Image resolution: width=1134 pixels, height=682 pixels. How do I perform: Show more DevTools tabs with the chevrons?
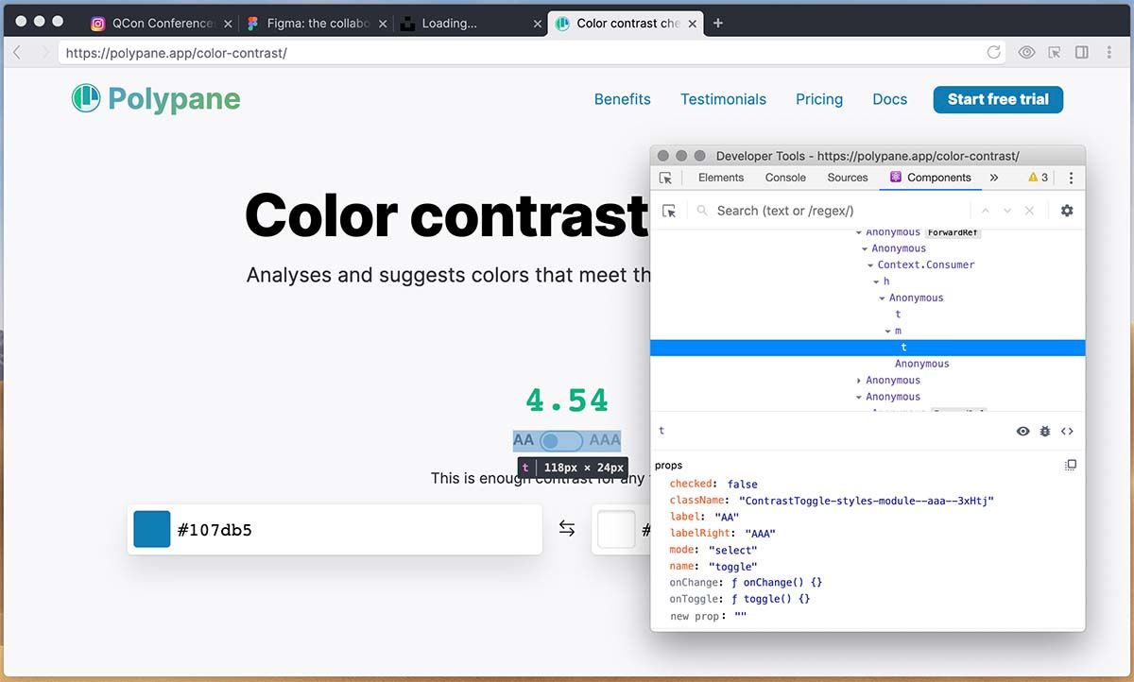pos(994,178)
